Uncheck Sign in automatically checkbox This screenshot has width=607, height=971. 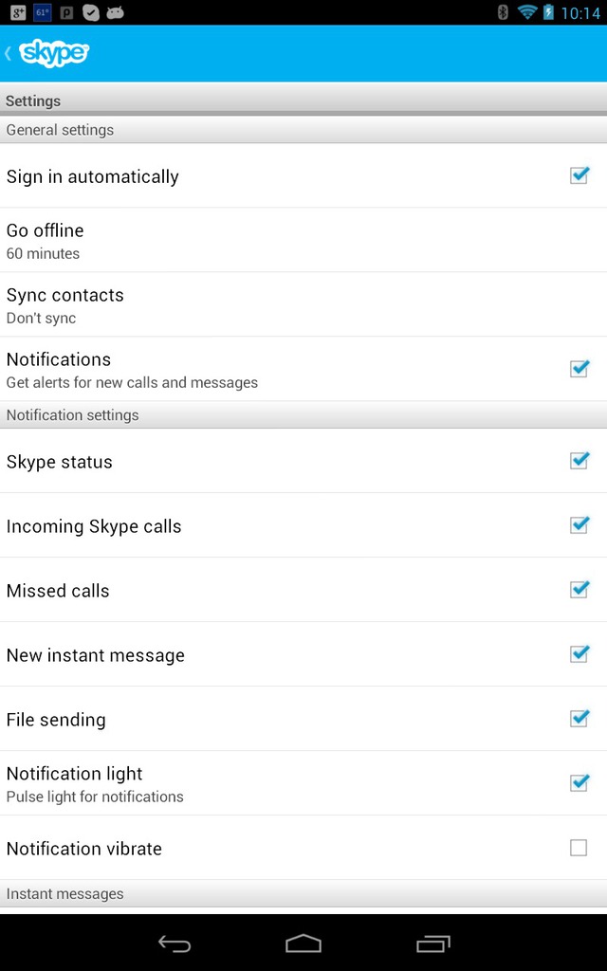click(x=579, y=175)
